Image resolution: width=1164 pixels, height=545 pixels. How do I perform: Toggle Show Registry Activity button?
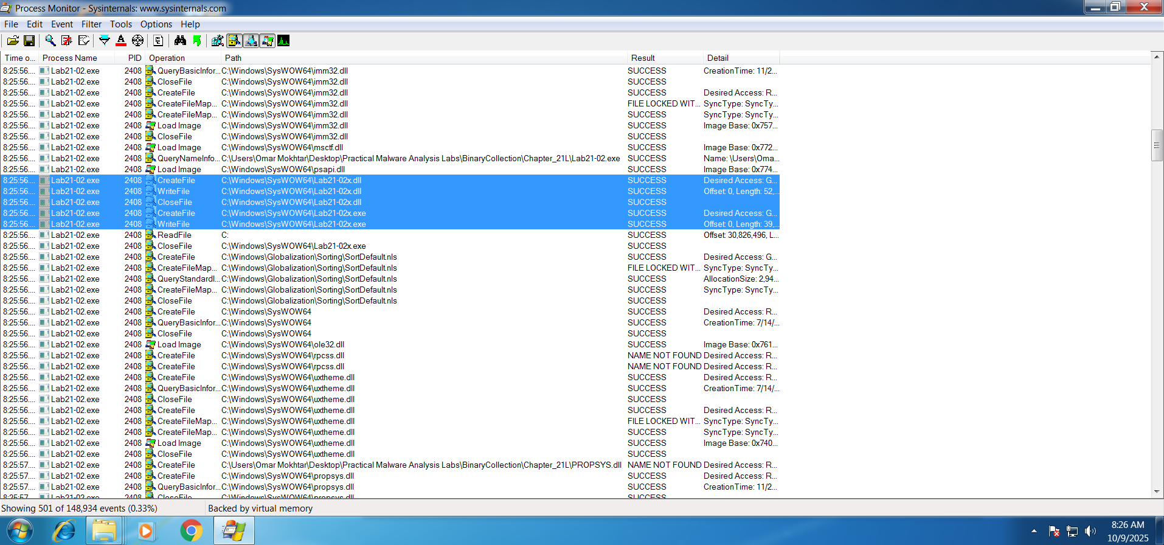pos(217,41)
